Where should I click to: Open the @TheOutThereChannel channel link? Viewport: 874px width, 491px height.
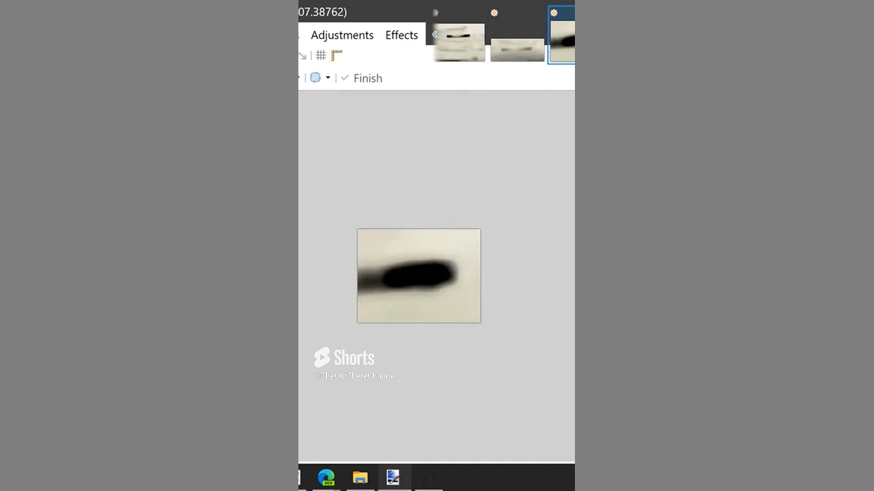pos(355,376)
